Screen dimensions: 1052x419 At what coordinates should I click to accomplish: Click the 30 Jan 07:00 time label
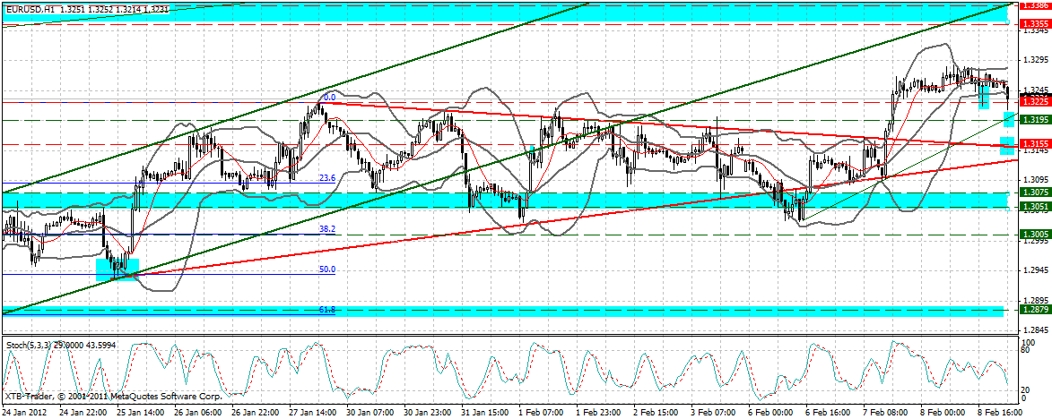click(369, 413)
